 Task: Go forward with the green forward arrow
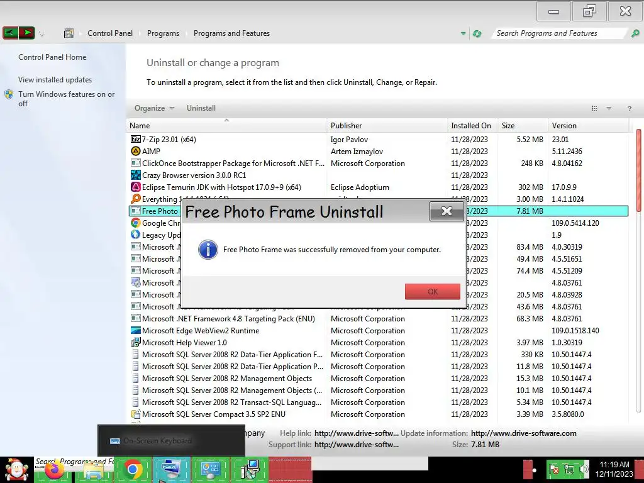coord(26,33)
